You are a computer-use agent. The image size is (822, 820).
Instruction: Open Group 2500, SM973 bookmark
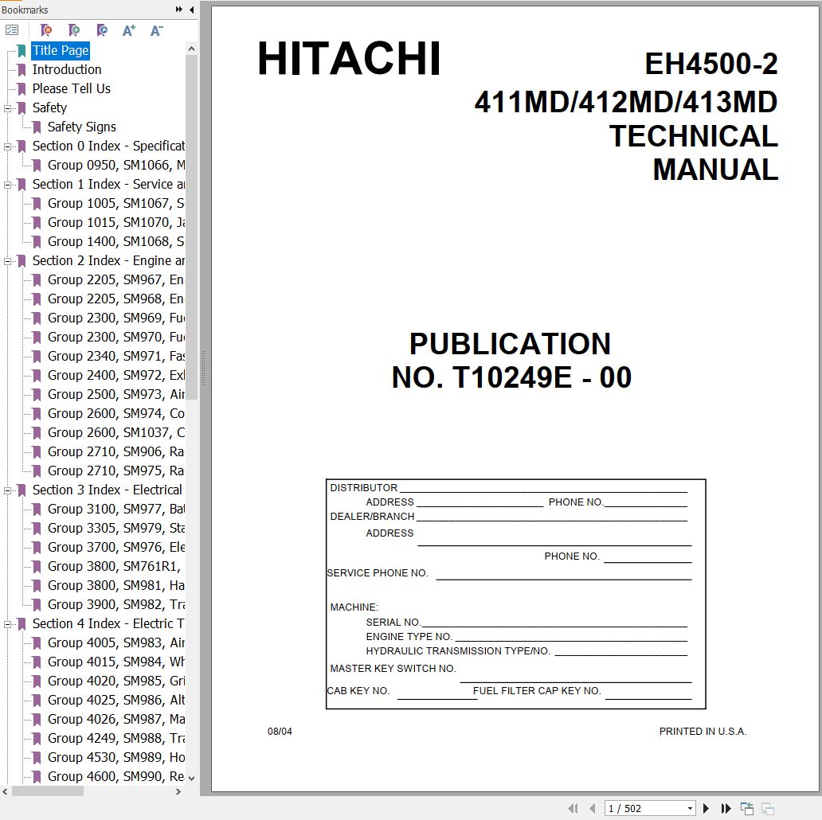[x=115, y=395]
